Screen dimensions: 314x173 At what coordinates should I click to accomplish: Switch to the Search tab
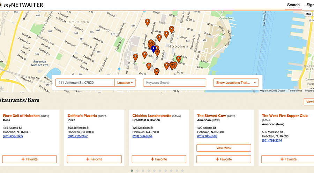click(293, 5)
